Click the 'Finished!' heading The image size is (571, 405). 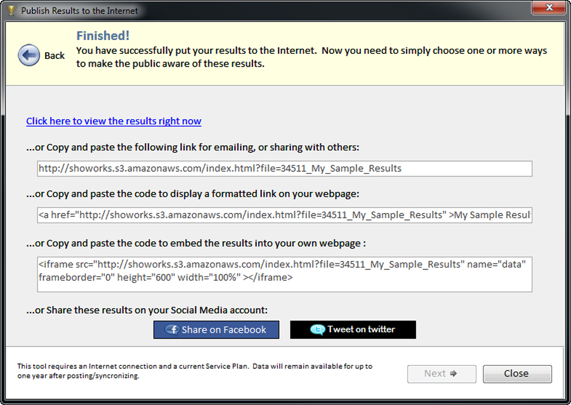tap(103, 36)
